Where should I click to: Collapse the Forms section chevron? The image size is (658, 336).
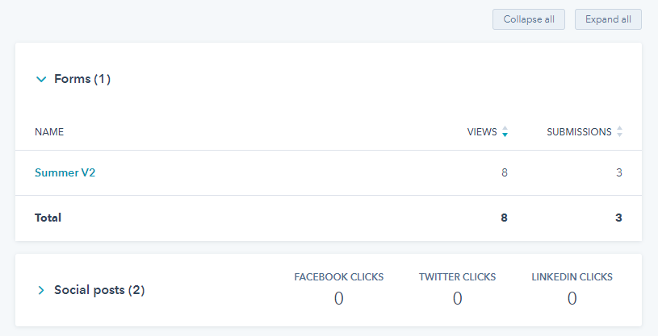[x=41, y=79]
